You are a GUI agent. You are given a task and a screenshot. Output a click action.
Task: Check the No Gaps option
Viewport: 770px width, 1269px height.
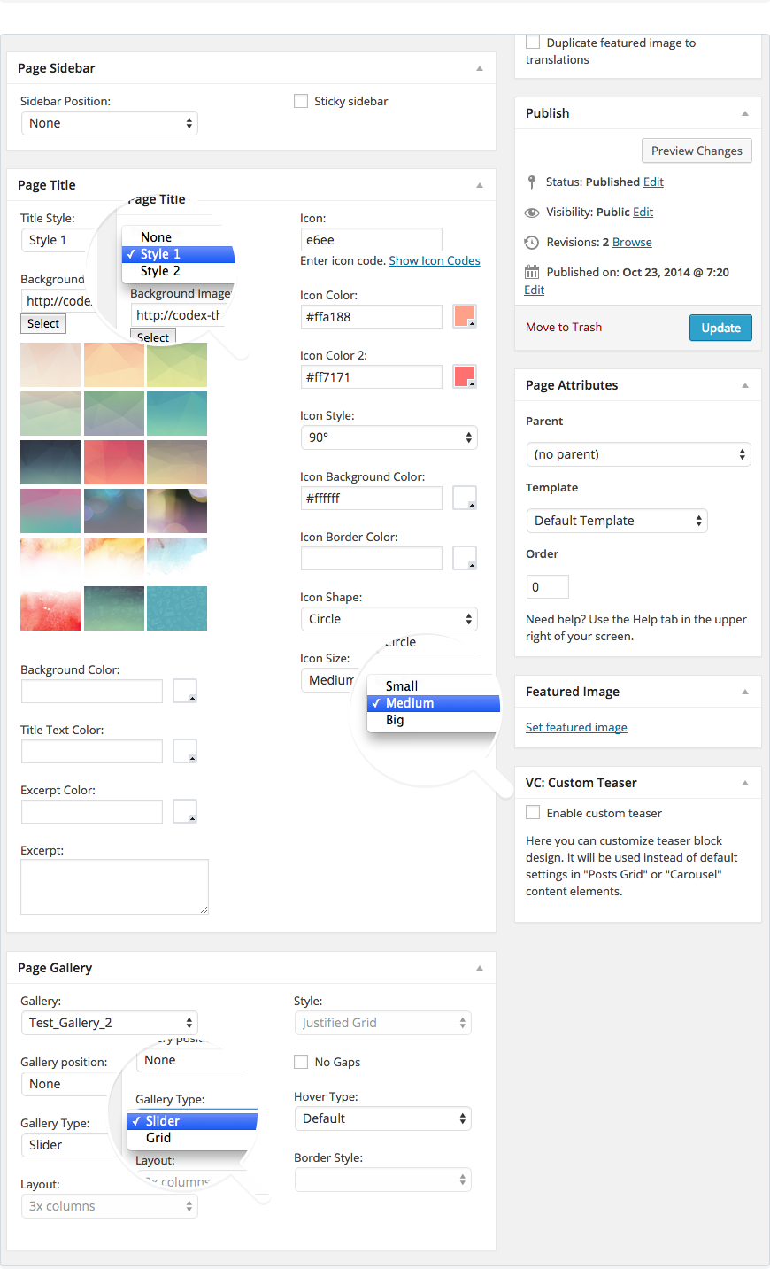pos(301,1062)
